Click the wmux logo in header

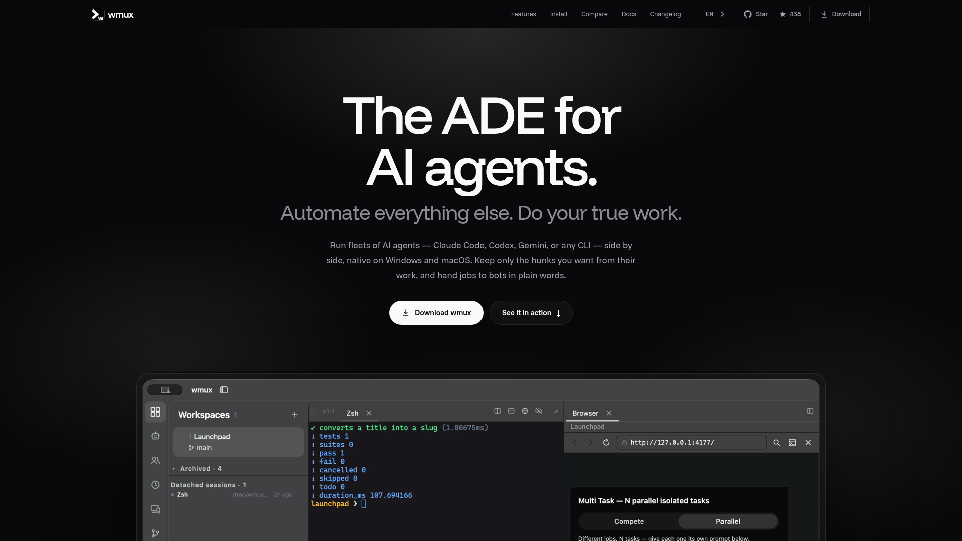pos(113,14)
